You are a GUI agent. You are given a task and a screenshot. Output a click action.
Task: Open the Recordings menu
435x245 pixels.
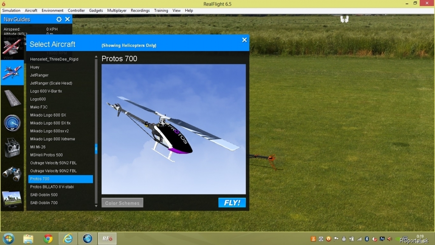[x=140, y=11]
